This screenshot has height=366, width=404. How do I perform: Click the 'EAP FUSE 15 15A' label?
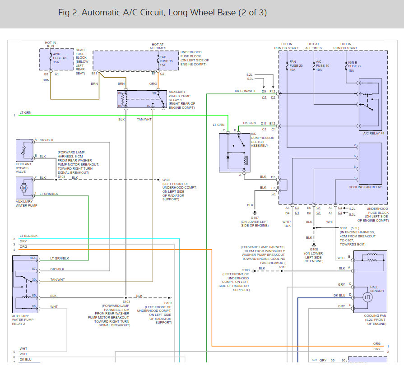(166, 61)
